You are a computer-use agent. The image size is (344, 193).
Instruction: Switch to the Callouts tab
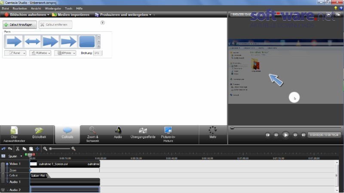tap(68, 135)
